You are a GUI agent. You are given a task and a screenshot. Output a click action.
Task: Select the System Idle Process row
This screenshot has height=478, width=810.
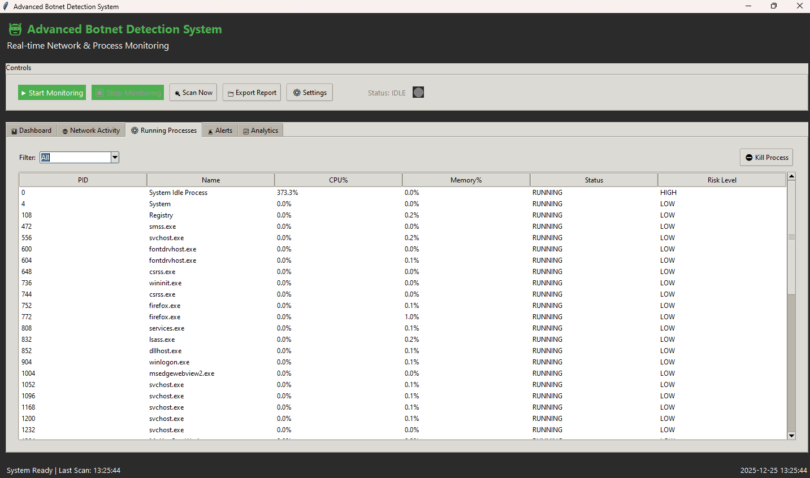pyautogui.click(x=178, y=193)
